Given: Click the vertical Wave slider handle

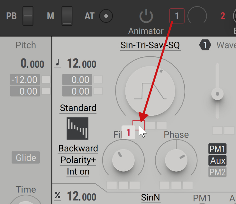Looking at the screenshot, I should tap(217, 94).
